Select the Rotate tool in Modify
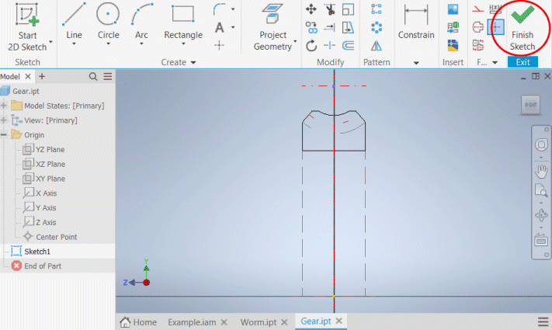Screen dimensions: 552x330 [x=311, y=46]
